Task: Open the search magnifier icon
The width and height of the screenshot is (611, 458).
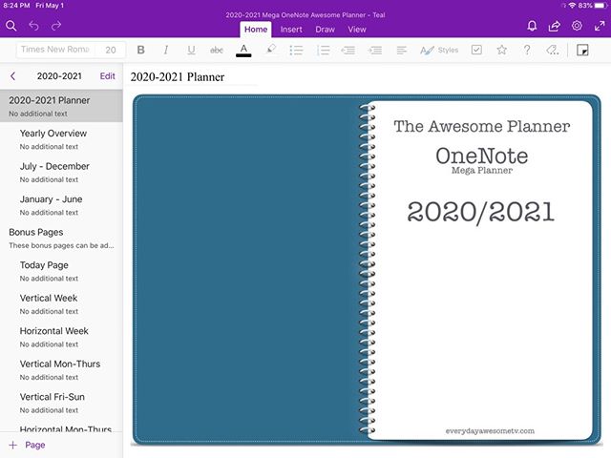Action: tap(11, 26)
